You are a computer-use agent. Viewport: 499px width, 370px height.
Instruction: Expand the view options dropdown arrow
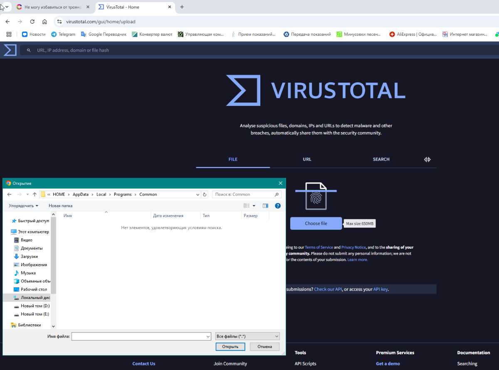click(254, 206)
